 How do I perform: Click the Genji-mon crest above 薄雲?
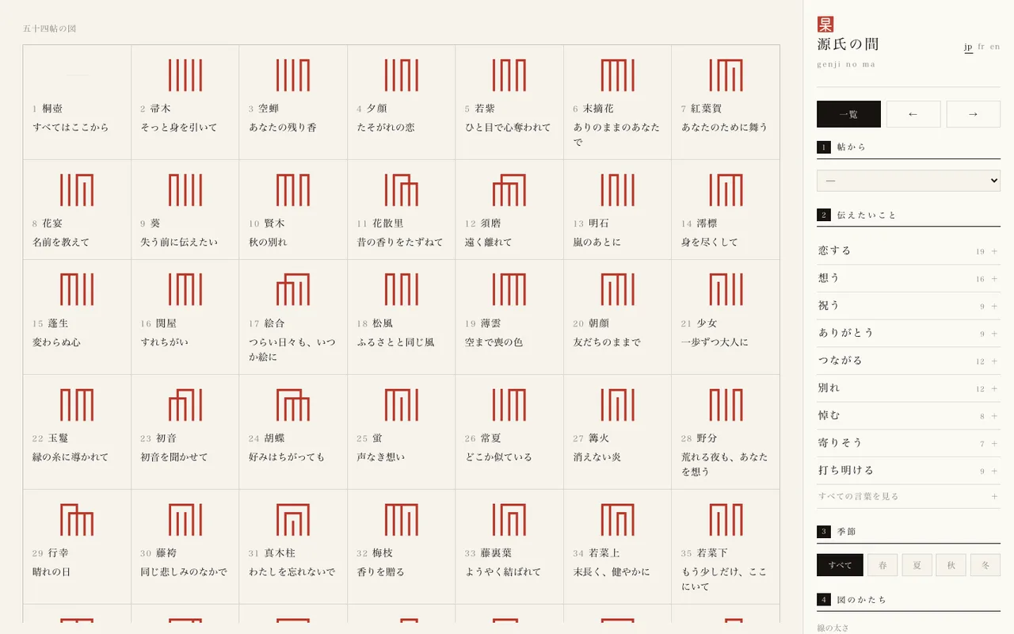pyautogui.click(x=509, y=289)
